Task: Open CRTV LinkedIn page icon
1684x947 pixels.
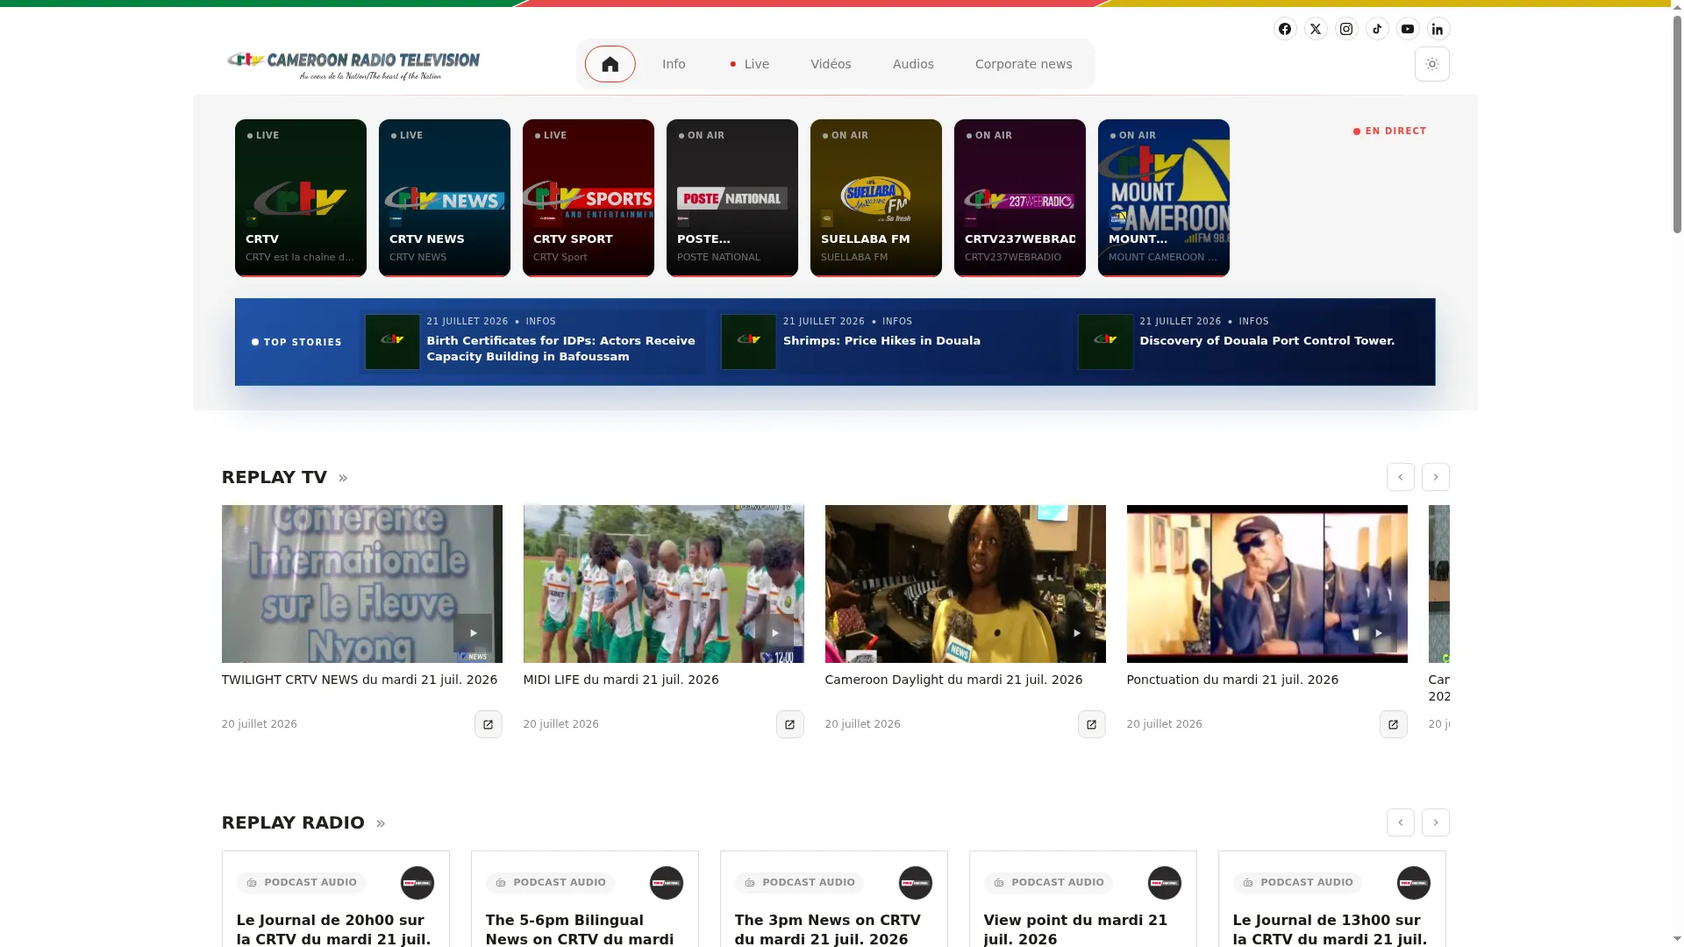Action: pyautogui.click(x=1438, y=29)
